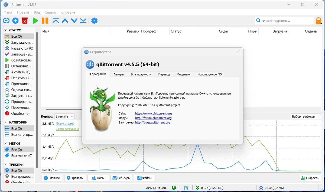Toggle alternative speed limits icon in status bar
This screenshot has height=192, width=325.
186,188
